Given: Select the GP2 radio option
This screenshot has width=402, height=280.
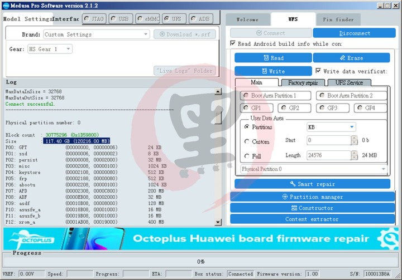Looking at the screenshot, I should tap(294, 108).
